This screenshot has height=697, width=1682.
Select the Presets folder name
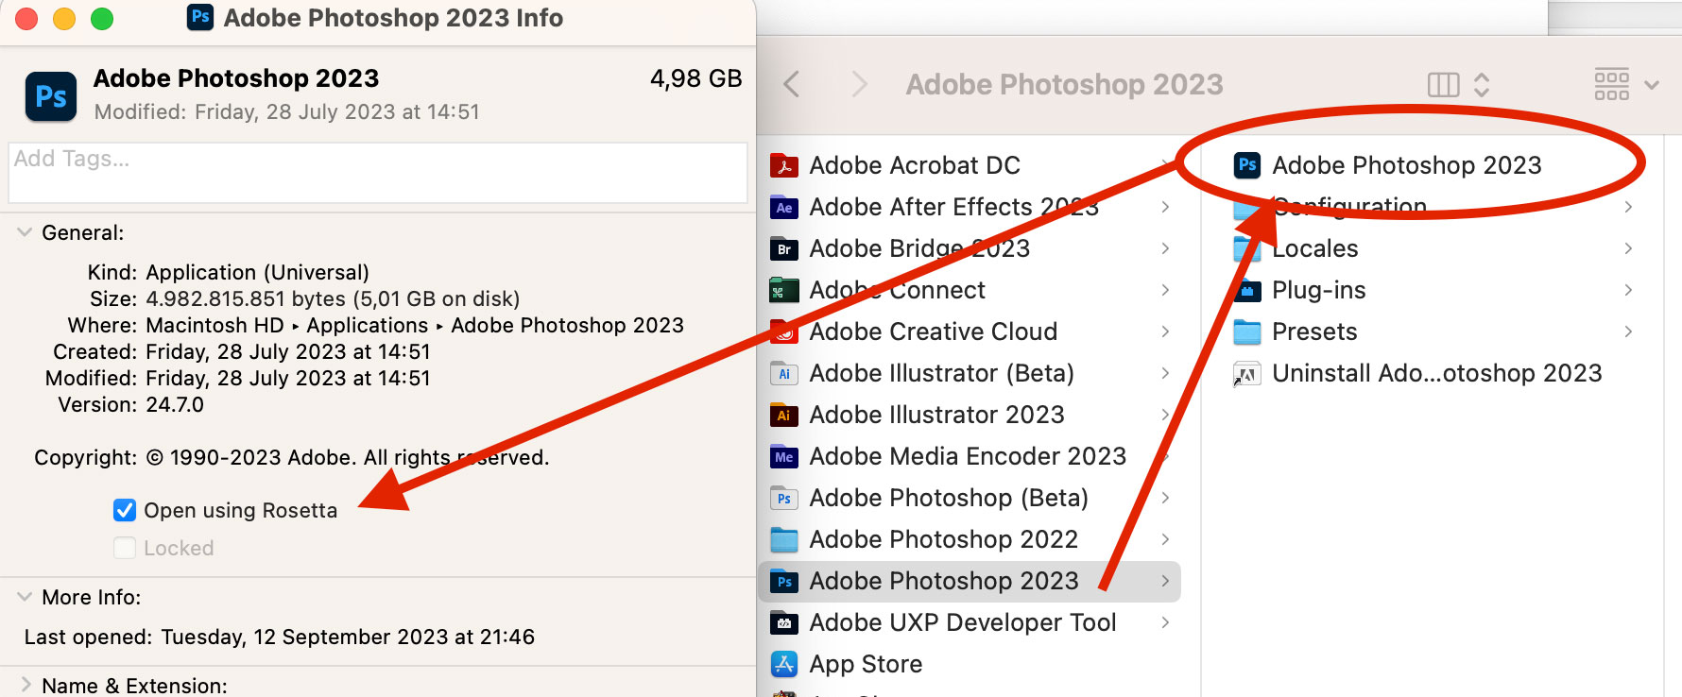pyautogui.click(x=1314, y=331)
